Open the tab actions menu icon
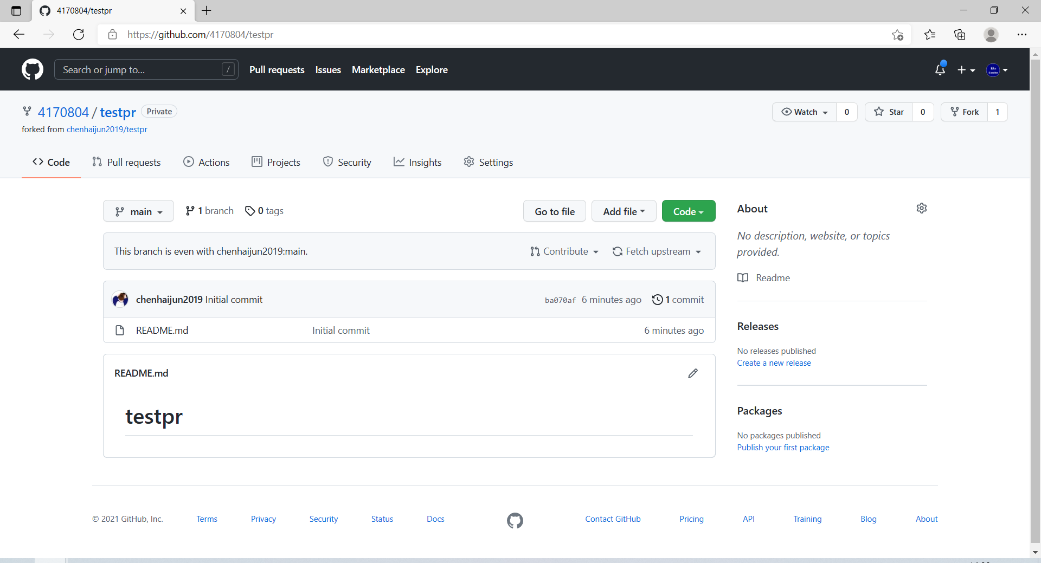1041x563 pixels. coord(16,11)
